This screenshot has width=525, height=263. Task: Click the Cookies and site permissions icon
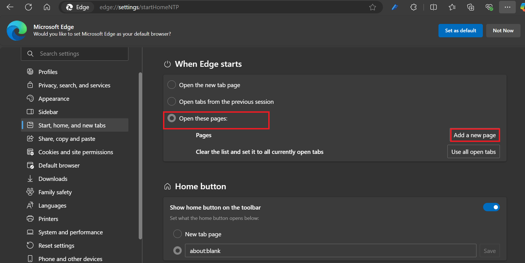(x=30, y=152)
